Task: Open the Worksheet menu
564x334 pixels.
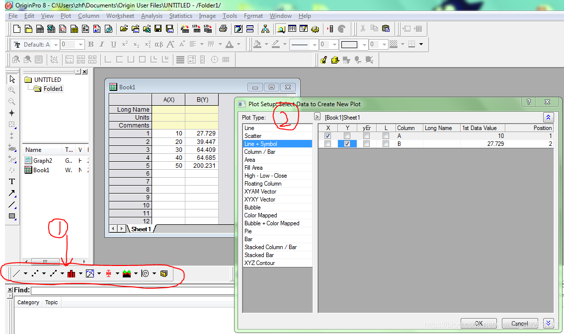Action: tap(120, 16)
